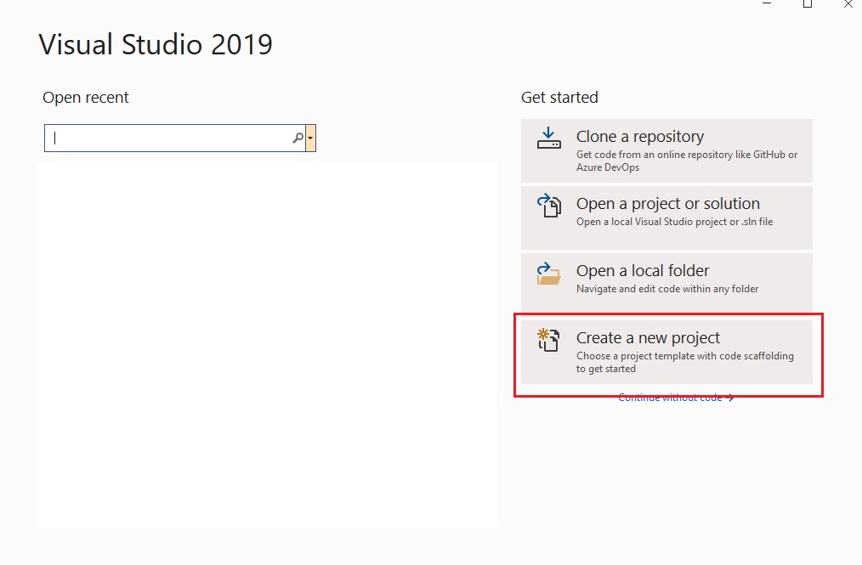This screenshot has width=862, height=565.
Task: Select the Clone a repository title
Action: [x=640, y=136]
